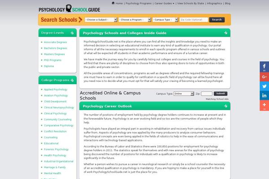Collapse the College Programs panel icon
Viewport: 269px width, 179px height.
72,80
